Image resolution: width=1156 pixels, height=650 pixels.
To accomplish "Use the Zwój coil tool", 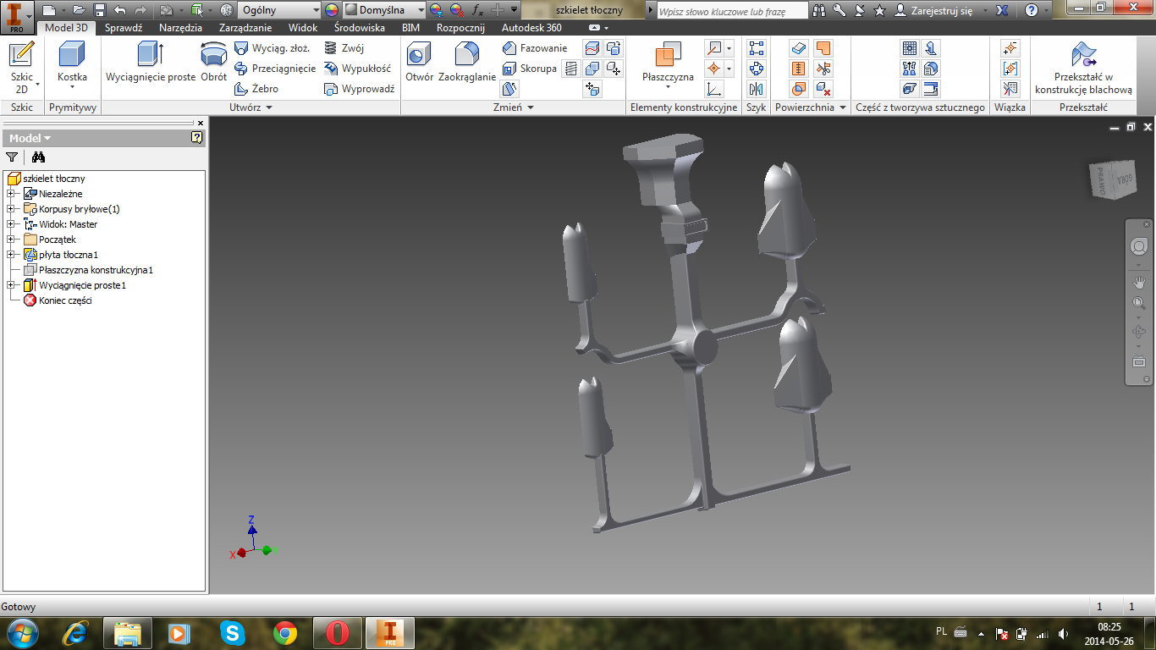I will (x=344, y=48).
